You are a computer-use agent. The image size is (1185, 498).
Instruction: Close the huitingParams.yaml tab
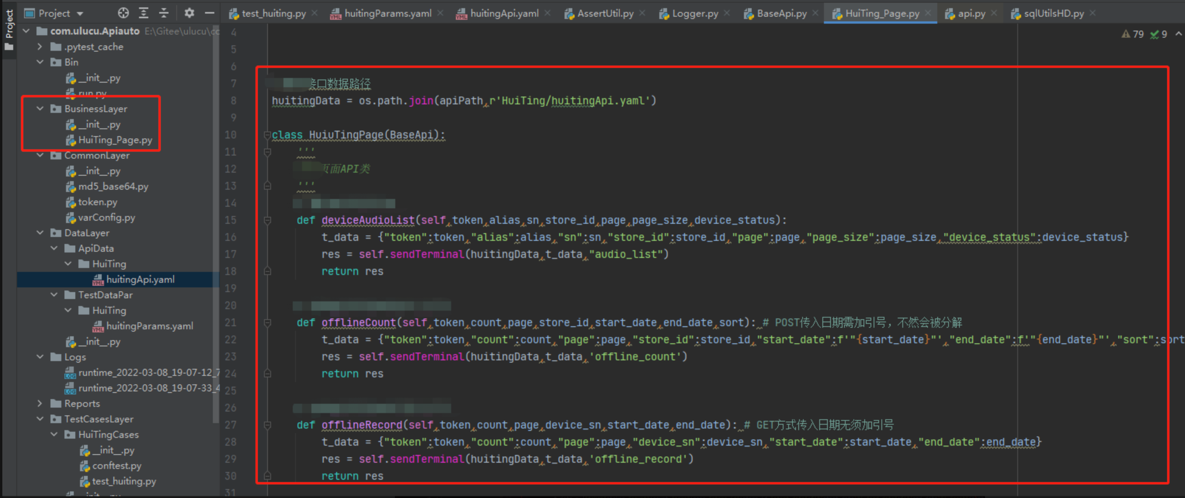[440, 13]
